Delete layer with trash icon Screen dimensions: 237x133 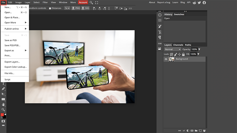[204, 131]
